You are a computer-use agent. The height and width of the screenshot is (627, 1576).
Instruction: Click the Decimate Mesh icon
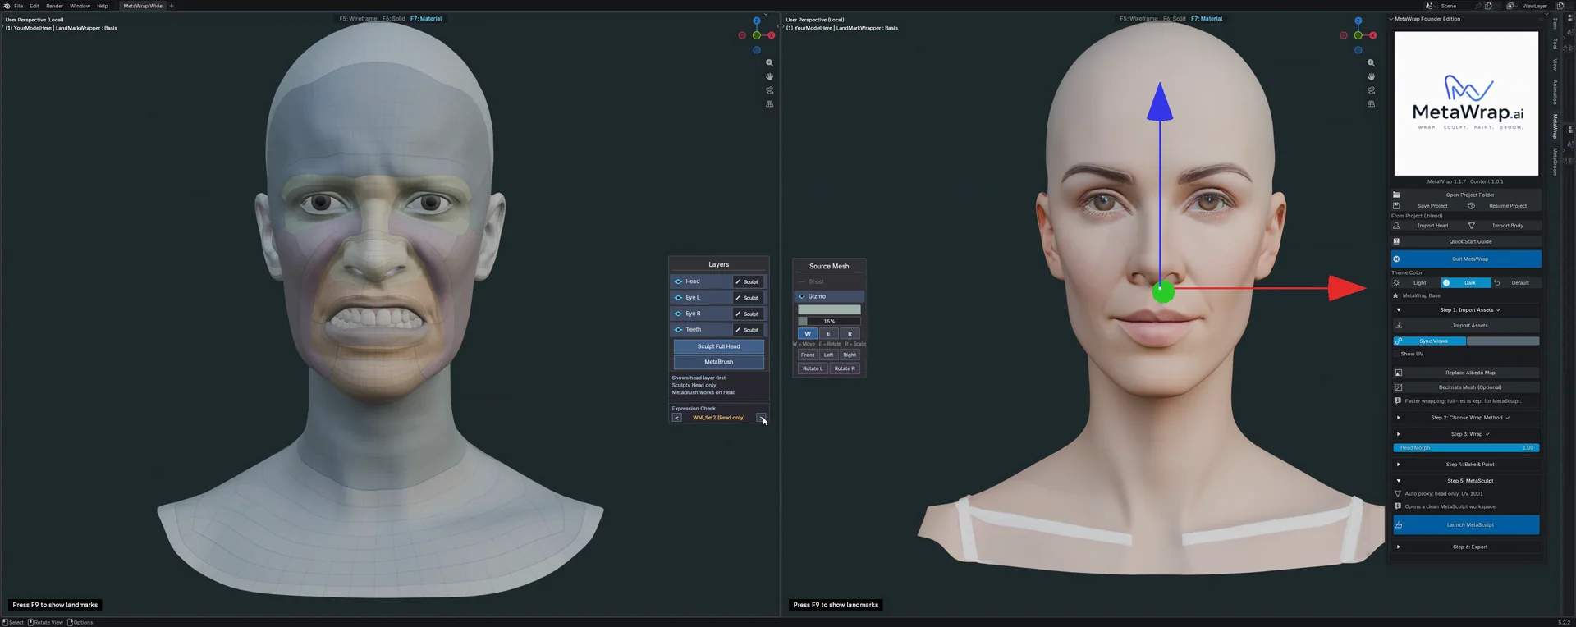coord(1399,387)
